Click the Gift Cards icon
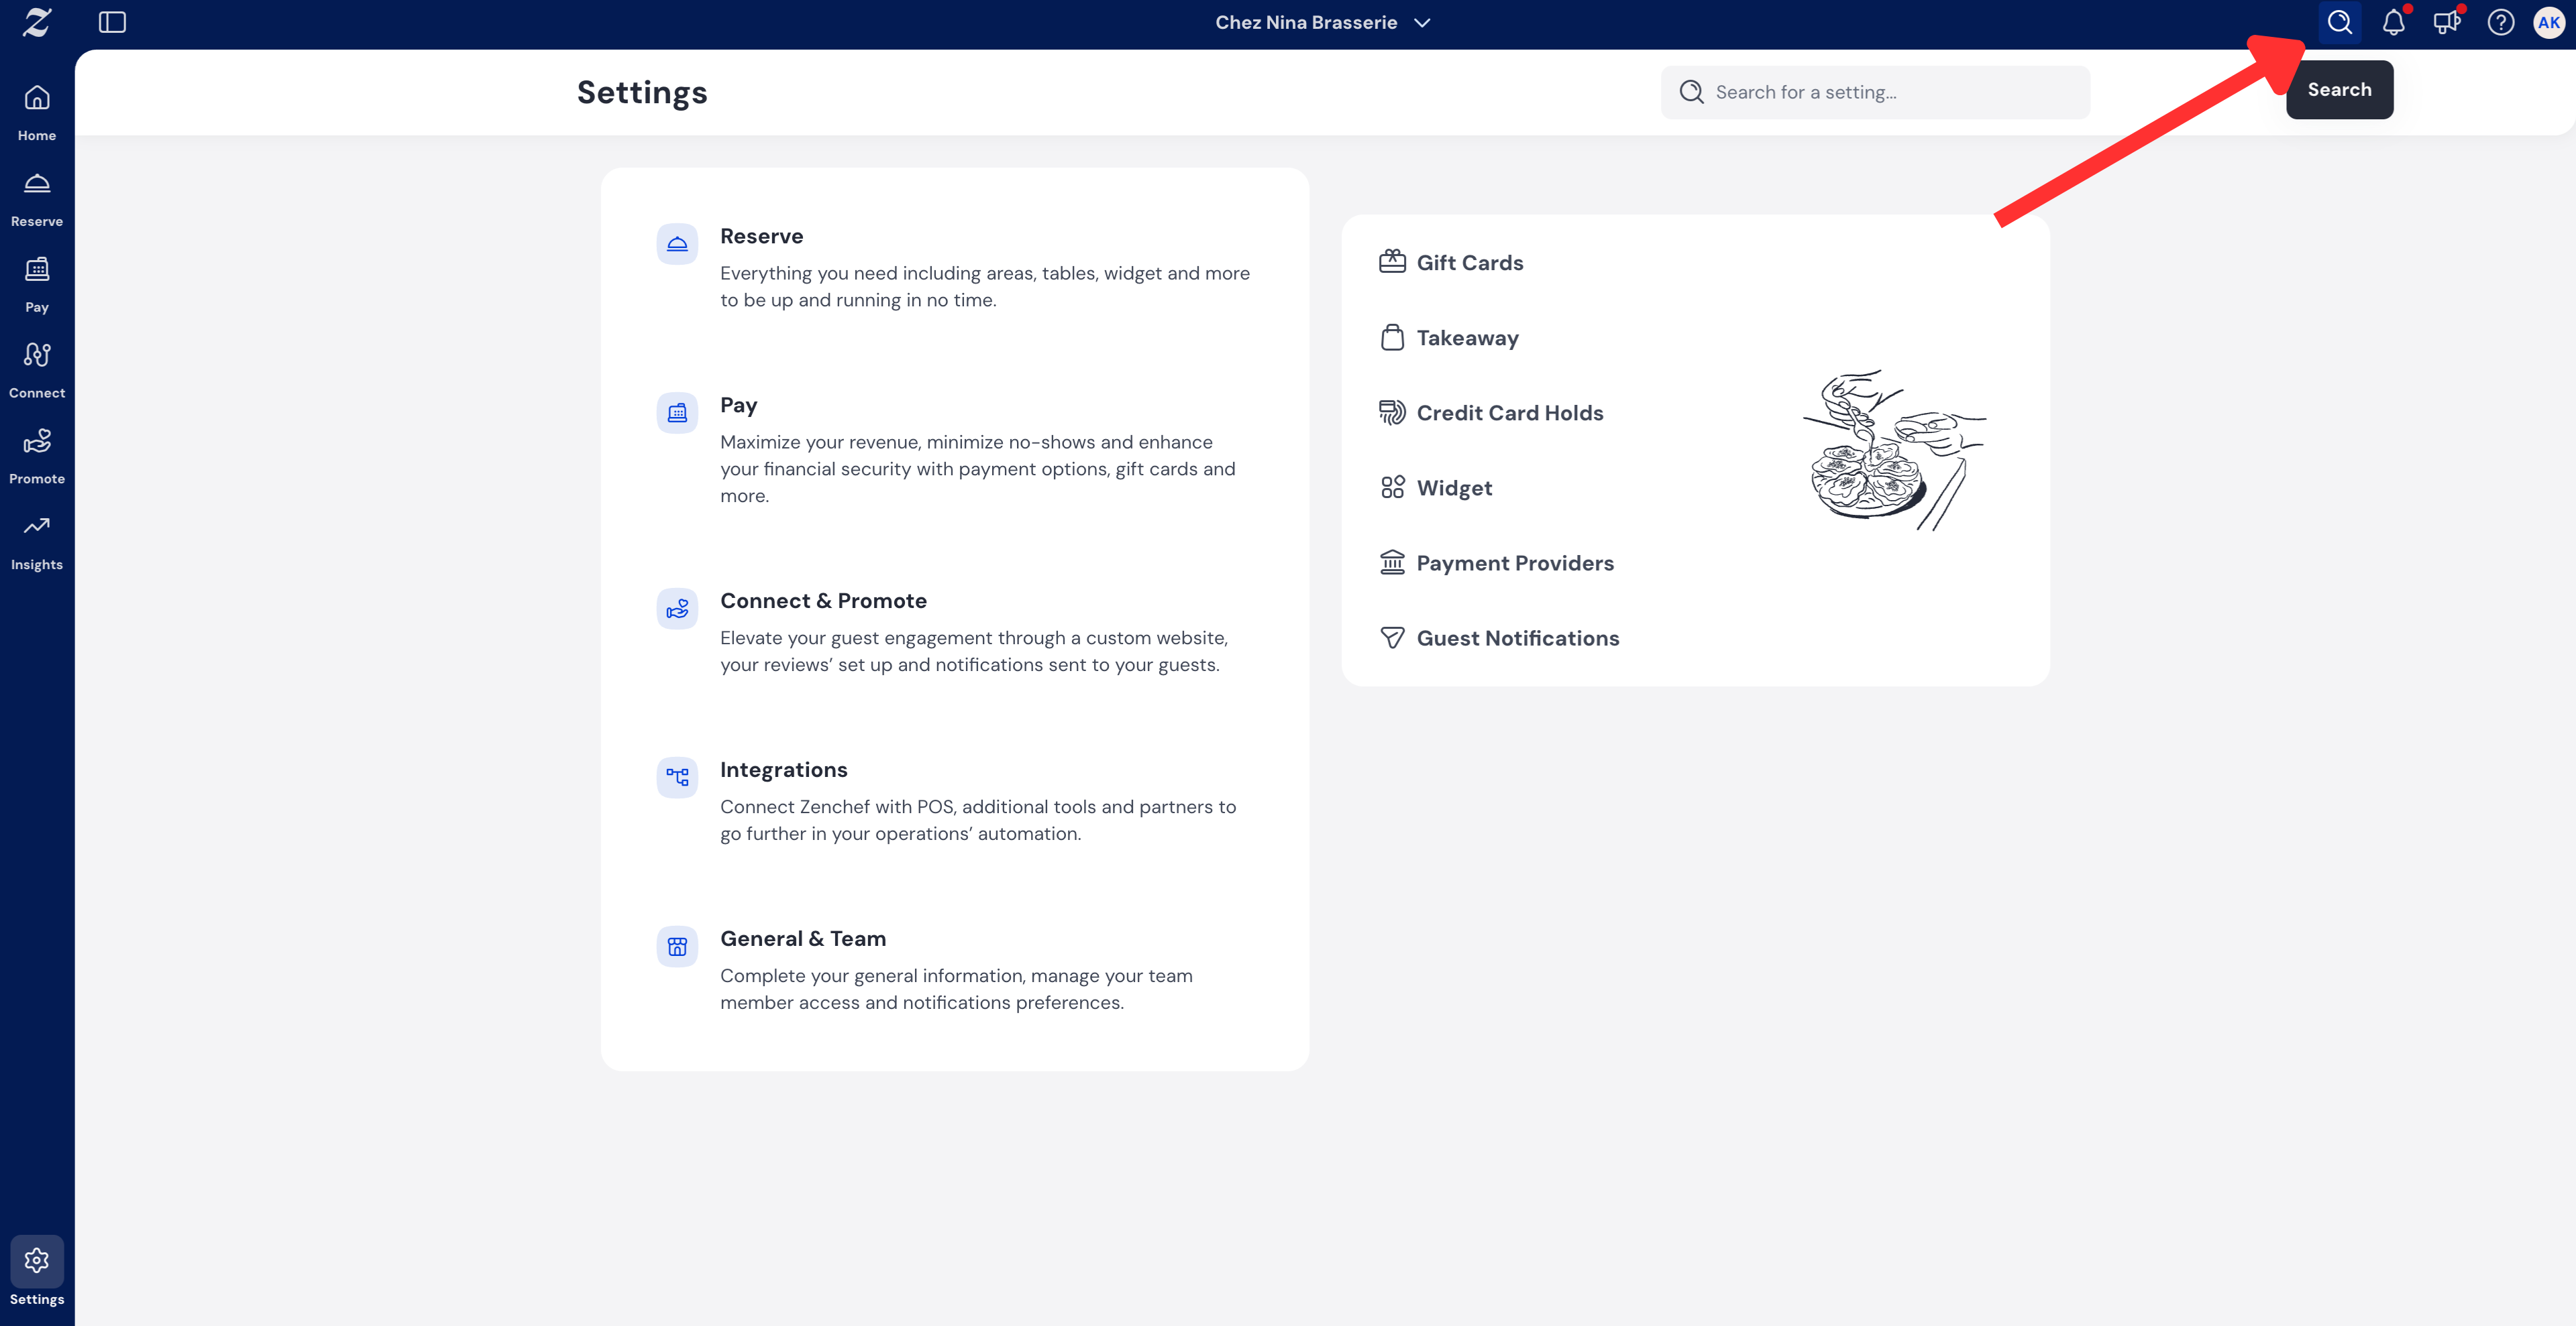Image resolution: width=2576 pixels, height=1326 pixels. tap(1392, 262)
